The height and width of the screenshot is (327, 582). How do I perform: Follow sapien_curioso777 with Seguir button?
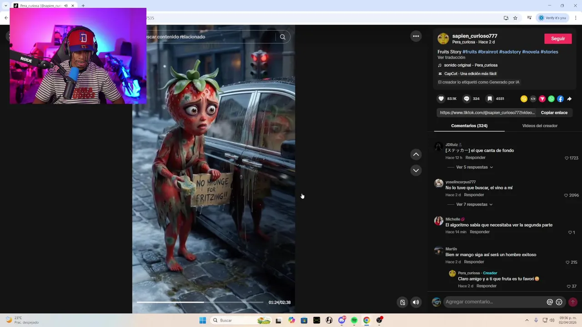tap(558, 39)
